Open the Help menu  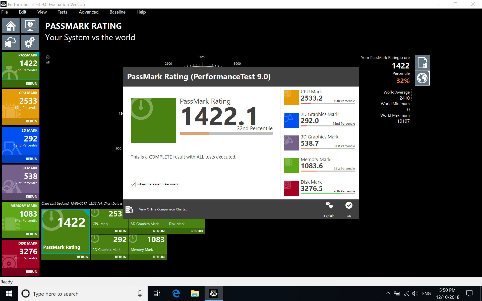[x=141, y=12]
